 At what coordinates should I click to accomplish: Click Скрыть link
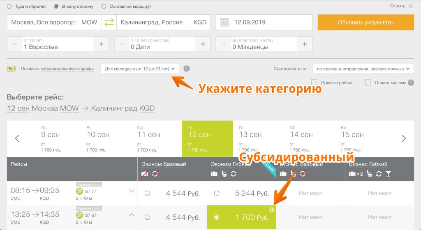pyautogui.click(x=398, y=6)
